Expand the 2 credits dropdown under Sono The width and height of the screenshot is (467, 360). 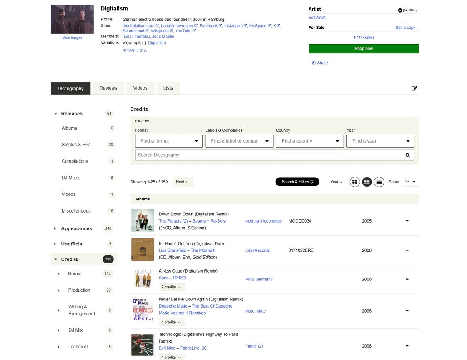(172, 287)
